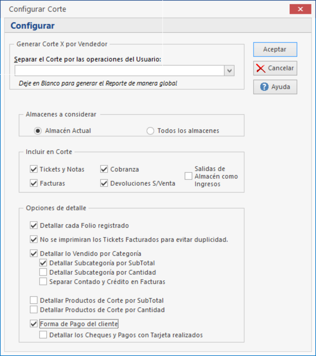Toggle Forma de Pago del cliente

(33, 324)
